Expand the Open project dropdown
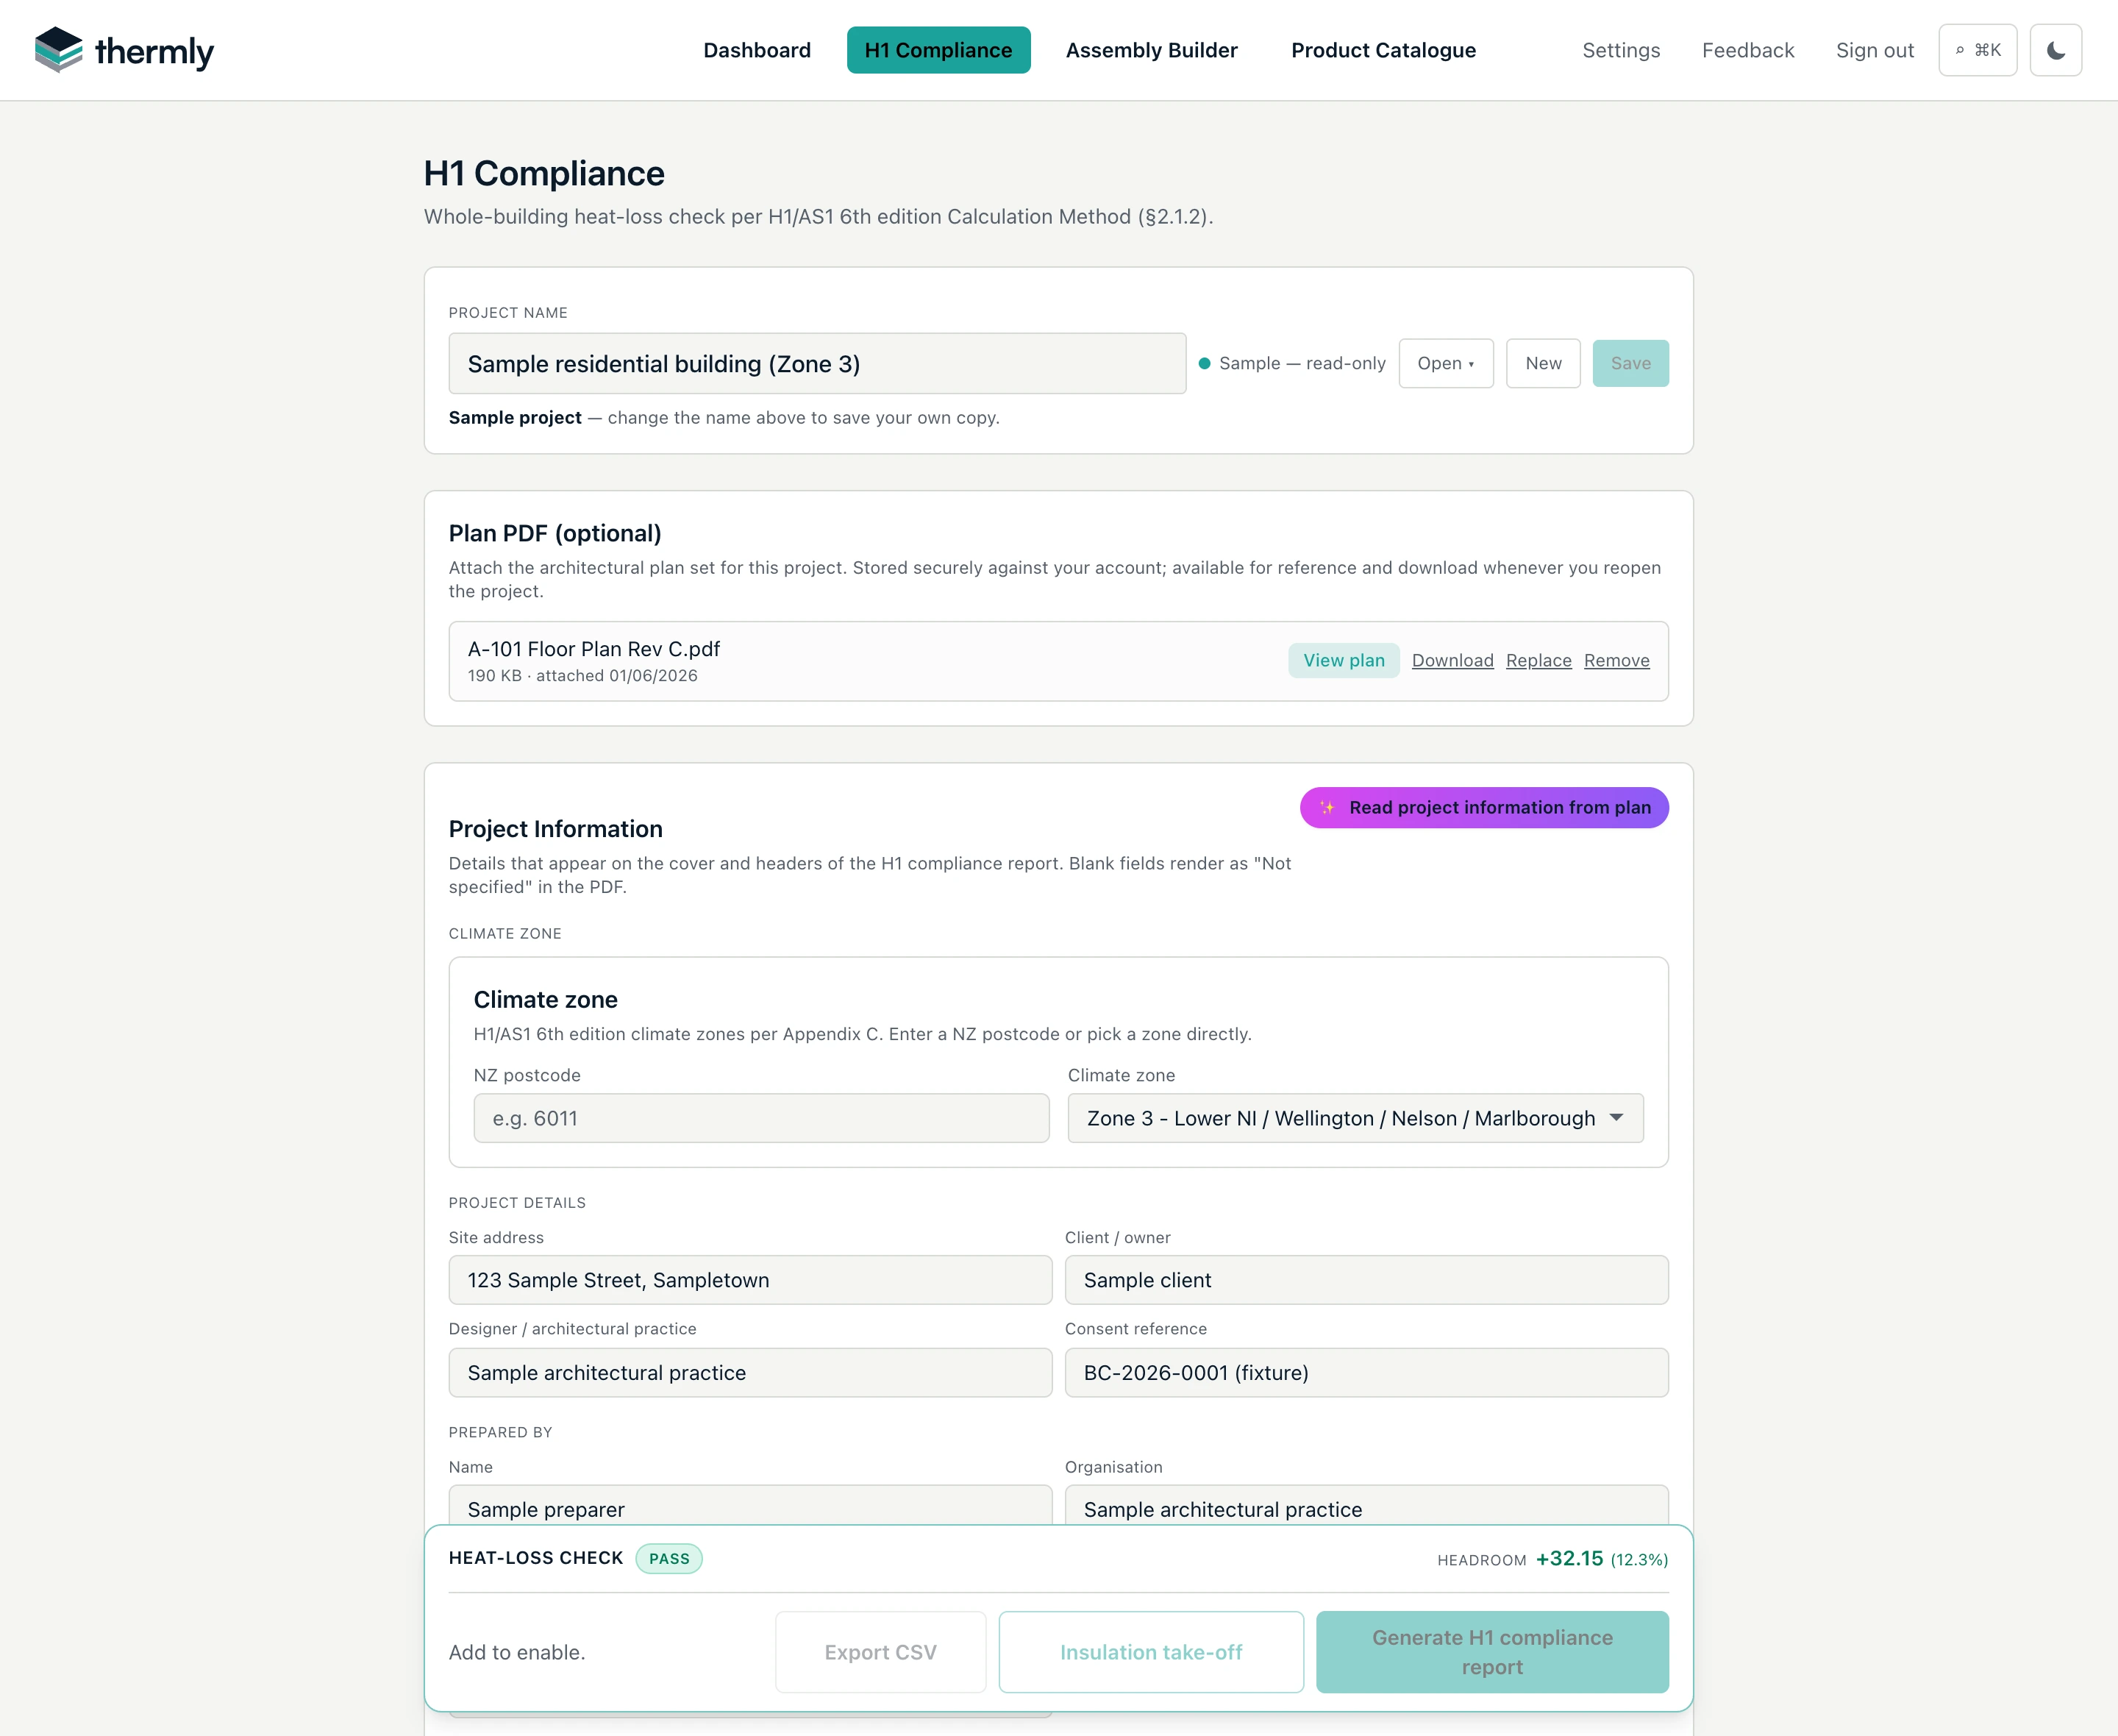The image size is (2118, 1736). (x=1445, y=363)
